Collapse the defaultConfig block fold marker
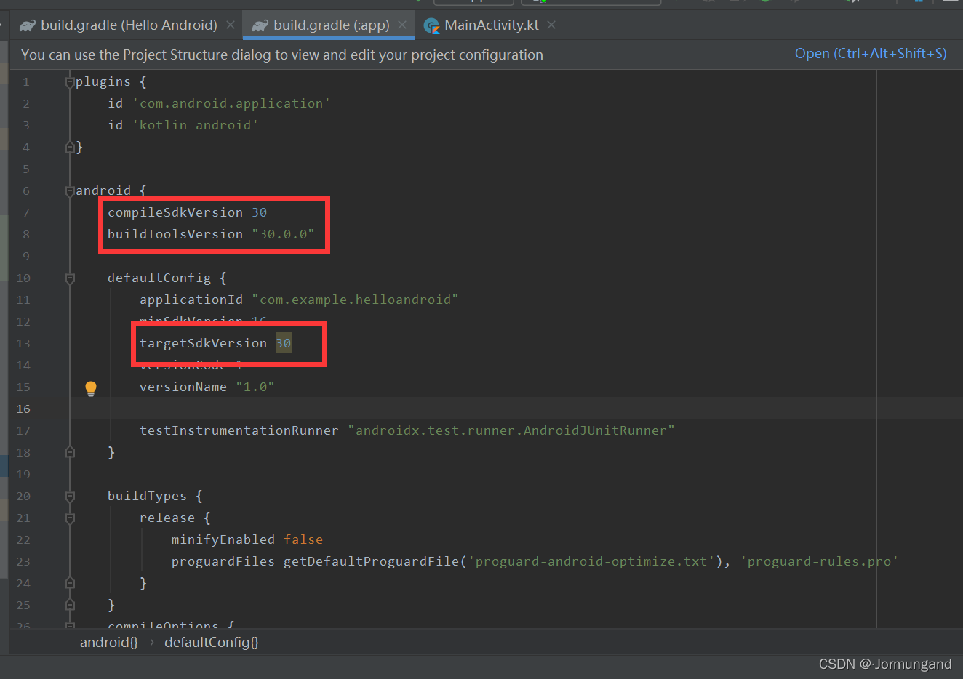This screenshot has height=679, width=963. point(70,278)
